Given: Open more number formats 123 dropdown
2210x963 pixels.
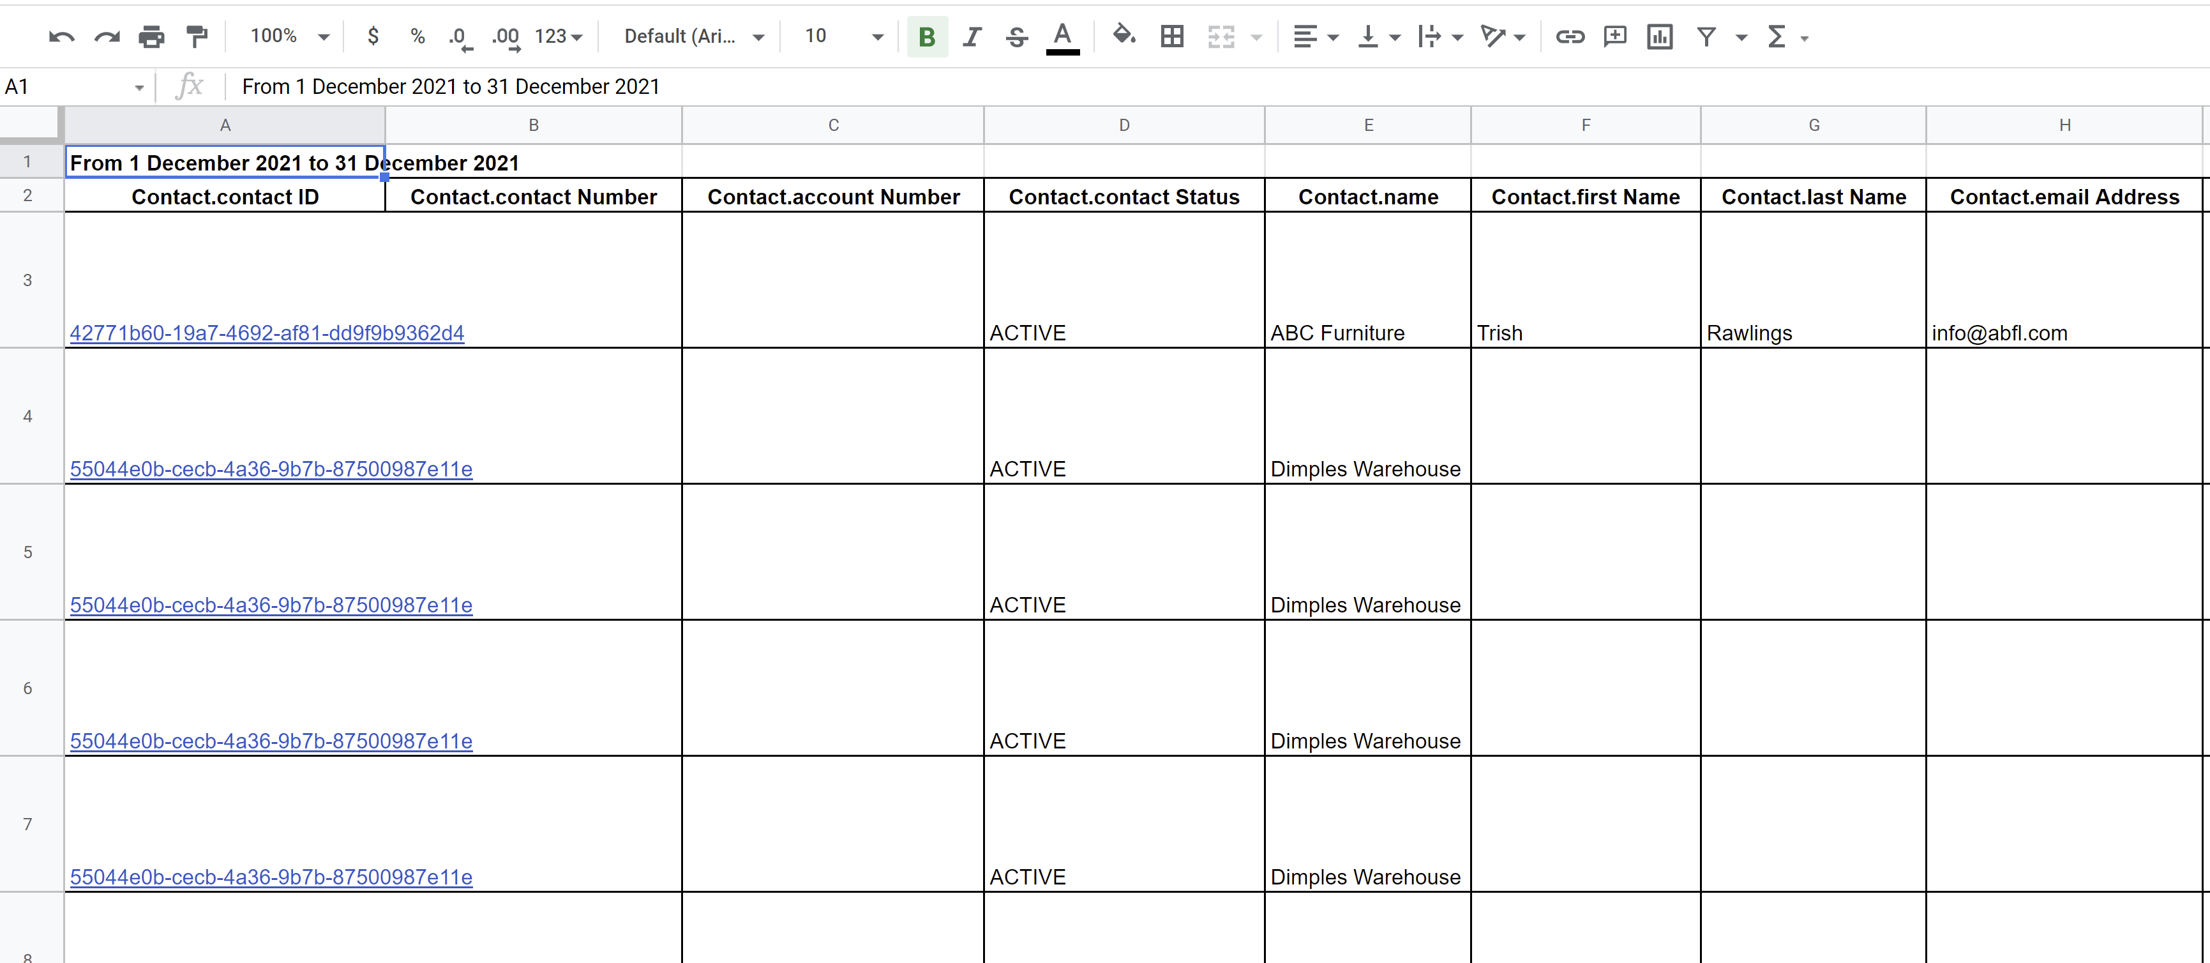Looking at the screenshot, I should pos(559,36).
